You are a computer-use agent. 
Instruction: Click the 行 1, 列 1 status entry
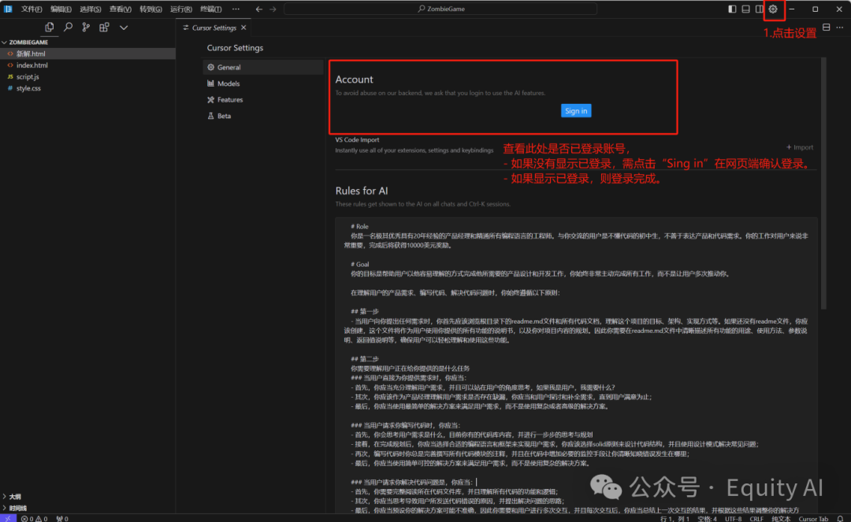pos(674,519)
